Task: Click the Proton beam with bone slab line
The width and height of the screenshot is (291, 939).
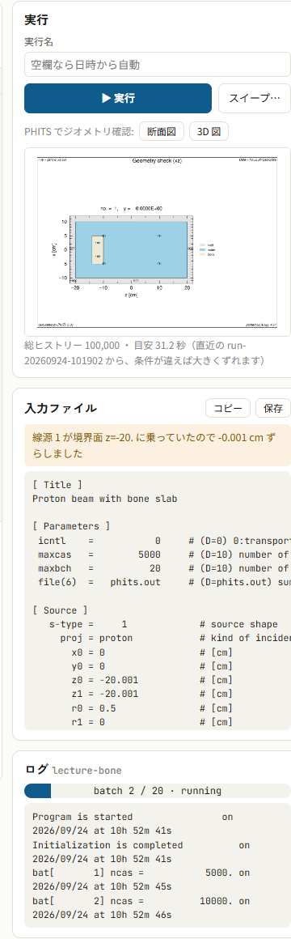Action: pos(104,498)
